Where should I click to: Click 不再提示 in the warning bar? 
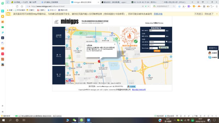point(198,14)
